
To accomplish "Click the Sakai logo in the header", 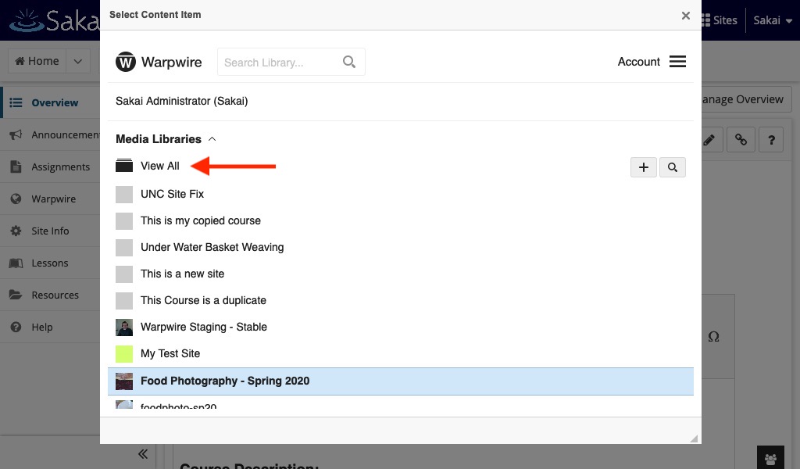I will coord(55,20).
